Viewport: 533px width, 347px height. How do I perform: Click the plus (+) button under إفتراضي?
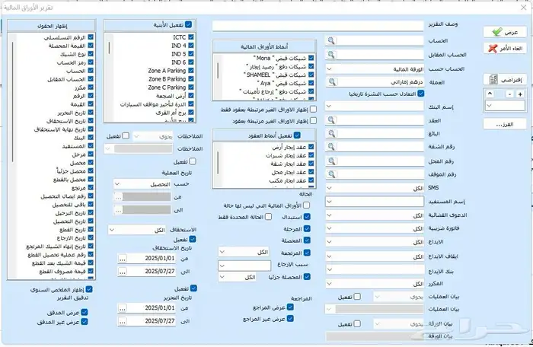pyautogui.click(x=520, y=94)
